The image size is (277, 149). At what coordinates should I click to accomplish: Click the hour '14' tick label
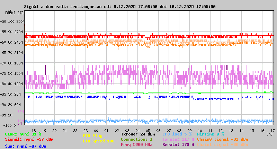pyautogui.click(x=241, y=131)
